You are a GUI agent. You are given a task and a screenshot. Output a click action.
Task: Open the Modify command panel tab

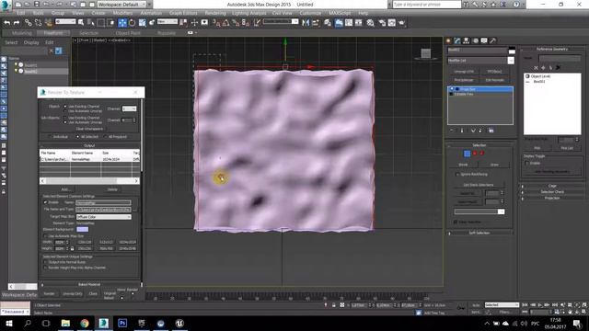457,40
